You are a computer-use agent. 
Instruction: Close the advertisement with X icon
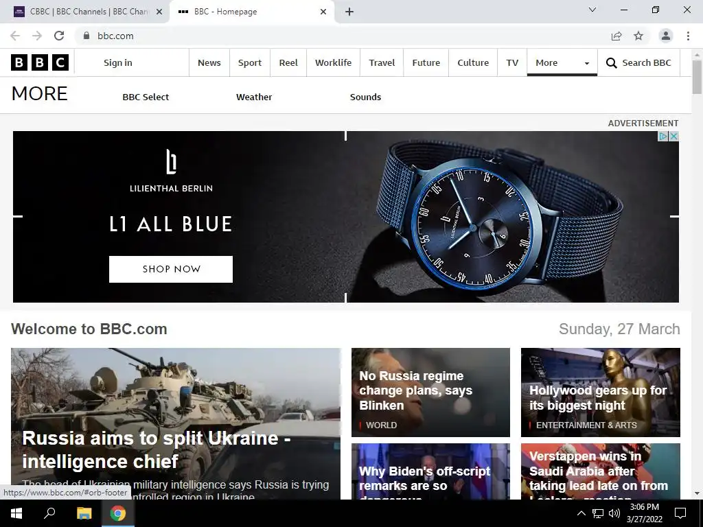coord(673,137)
